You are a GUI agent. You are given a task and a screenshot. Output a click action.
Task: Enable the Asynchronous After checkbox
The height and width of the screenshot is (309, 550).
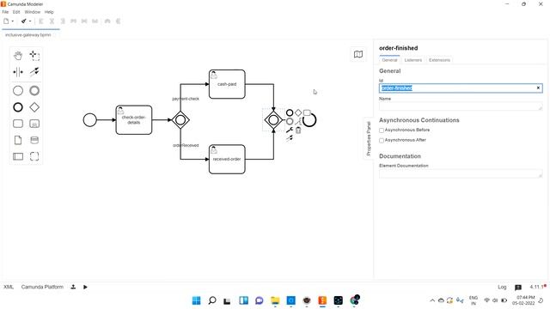(x=382, y=141)
